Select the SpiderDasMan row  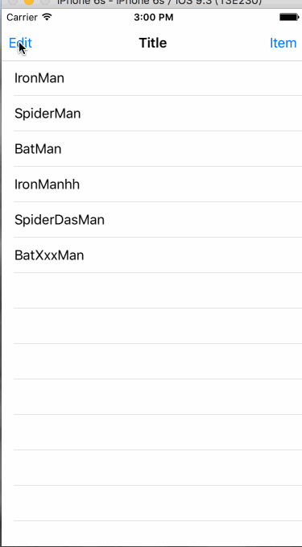[151, 220]
